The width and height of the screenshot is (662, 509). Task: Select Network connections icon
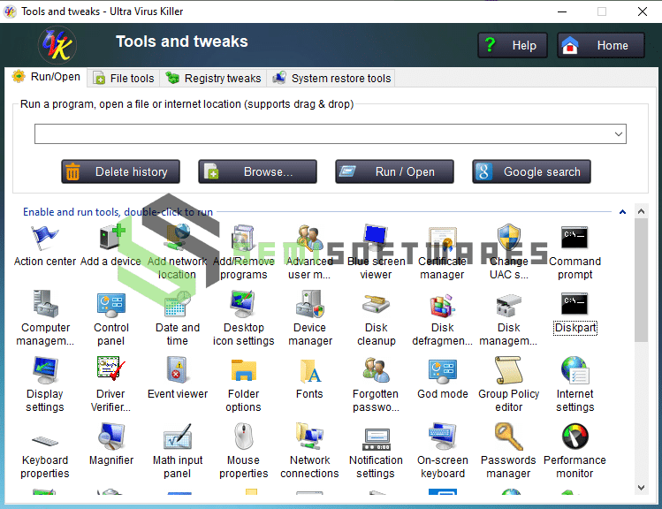coord(309,436)
